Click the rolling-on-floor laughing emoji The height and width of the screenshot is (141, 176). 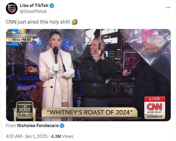74,22
